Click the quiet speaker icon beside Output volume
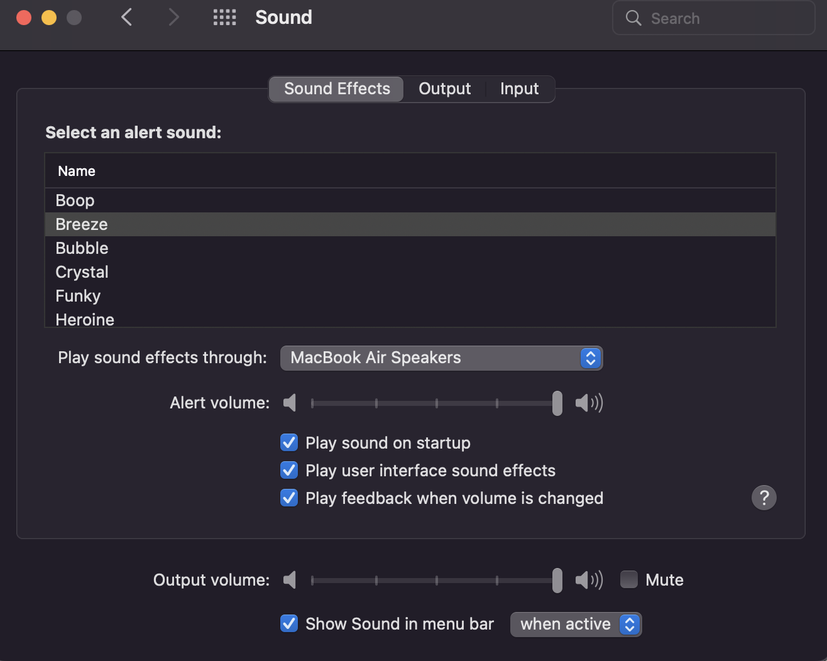Viewport: 827px width, 661px height. (x=290, y=580)
